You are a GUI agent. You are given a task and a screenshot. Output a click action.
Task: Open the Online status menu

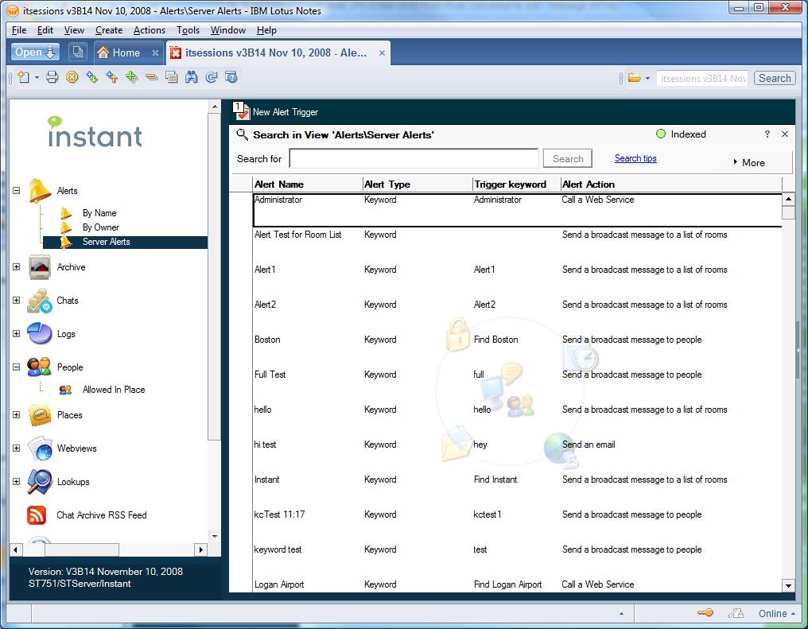776,614
